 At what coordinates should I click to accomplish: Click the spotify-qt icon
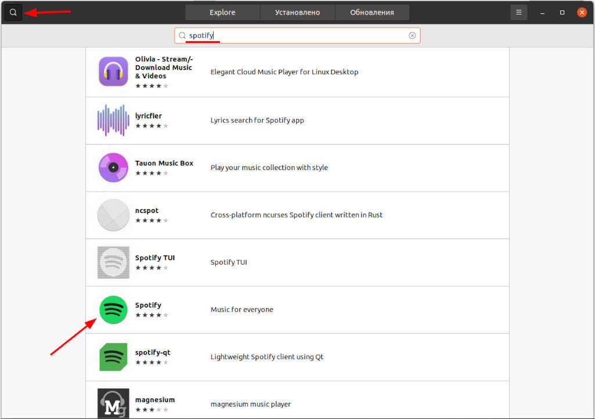click(113, 357)
